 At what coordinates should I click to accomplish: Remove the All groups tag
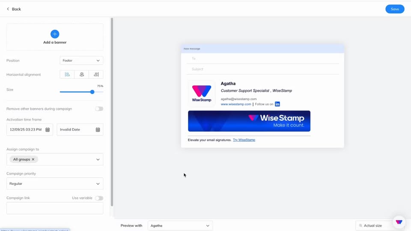[33, 159]
